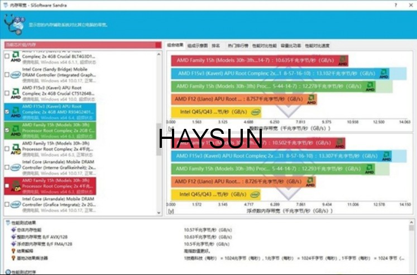Click the device list scrollbar thumb
This screenshot has height=275, width=417.
point(159,139)
